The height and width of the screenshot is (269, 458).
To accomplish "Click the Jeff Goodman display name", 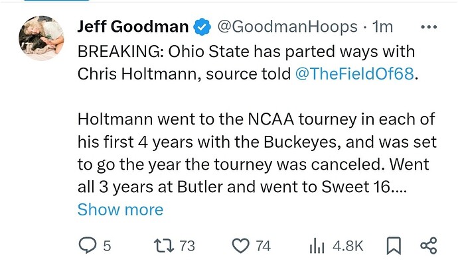I will tap(133, 27).
